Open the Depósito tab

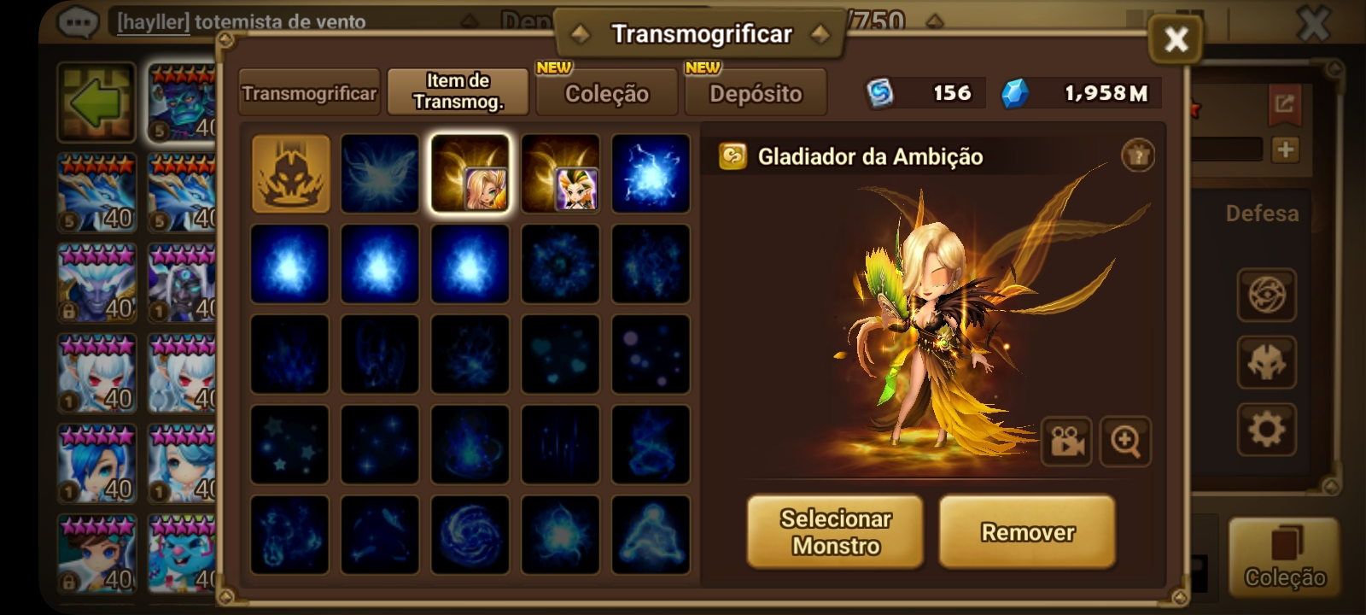[756, 92]
